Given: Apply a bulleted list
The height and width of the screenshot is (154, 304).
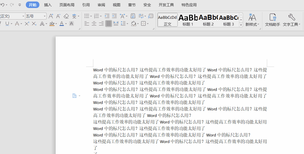Looking at the screenshot, I should pos(87,16).
